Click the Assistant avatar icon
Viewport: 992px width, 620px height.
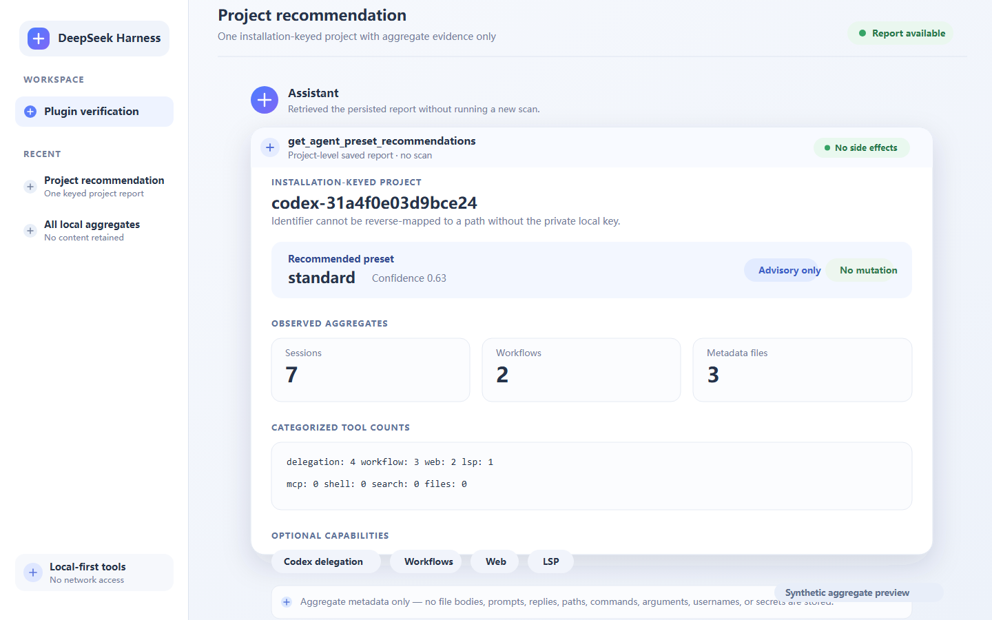pyautogui.click(x=265, y=101)
